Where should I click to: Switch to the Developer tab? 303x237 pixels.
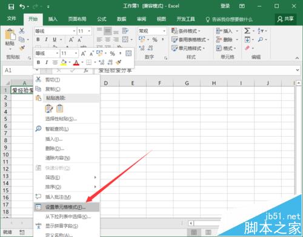pos(185,19)
